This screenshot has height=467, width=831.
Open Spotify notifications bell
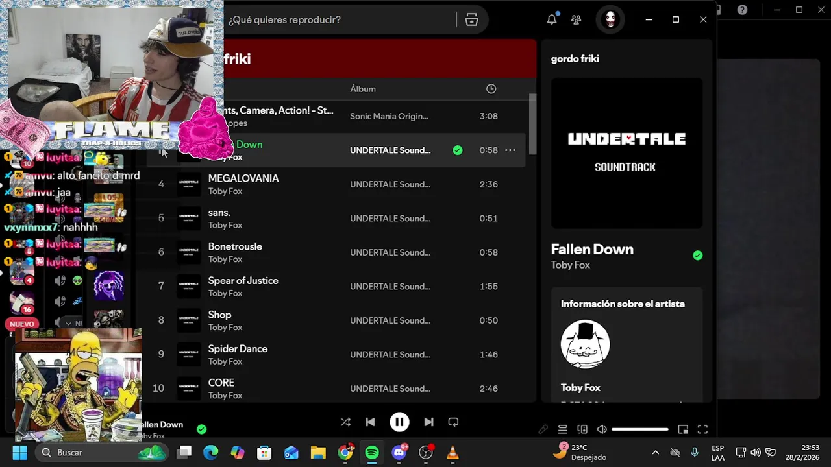click(552, 19)
